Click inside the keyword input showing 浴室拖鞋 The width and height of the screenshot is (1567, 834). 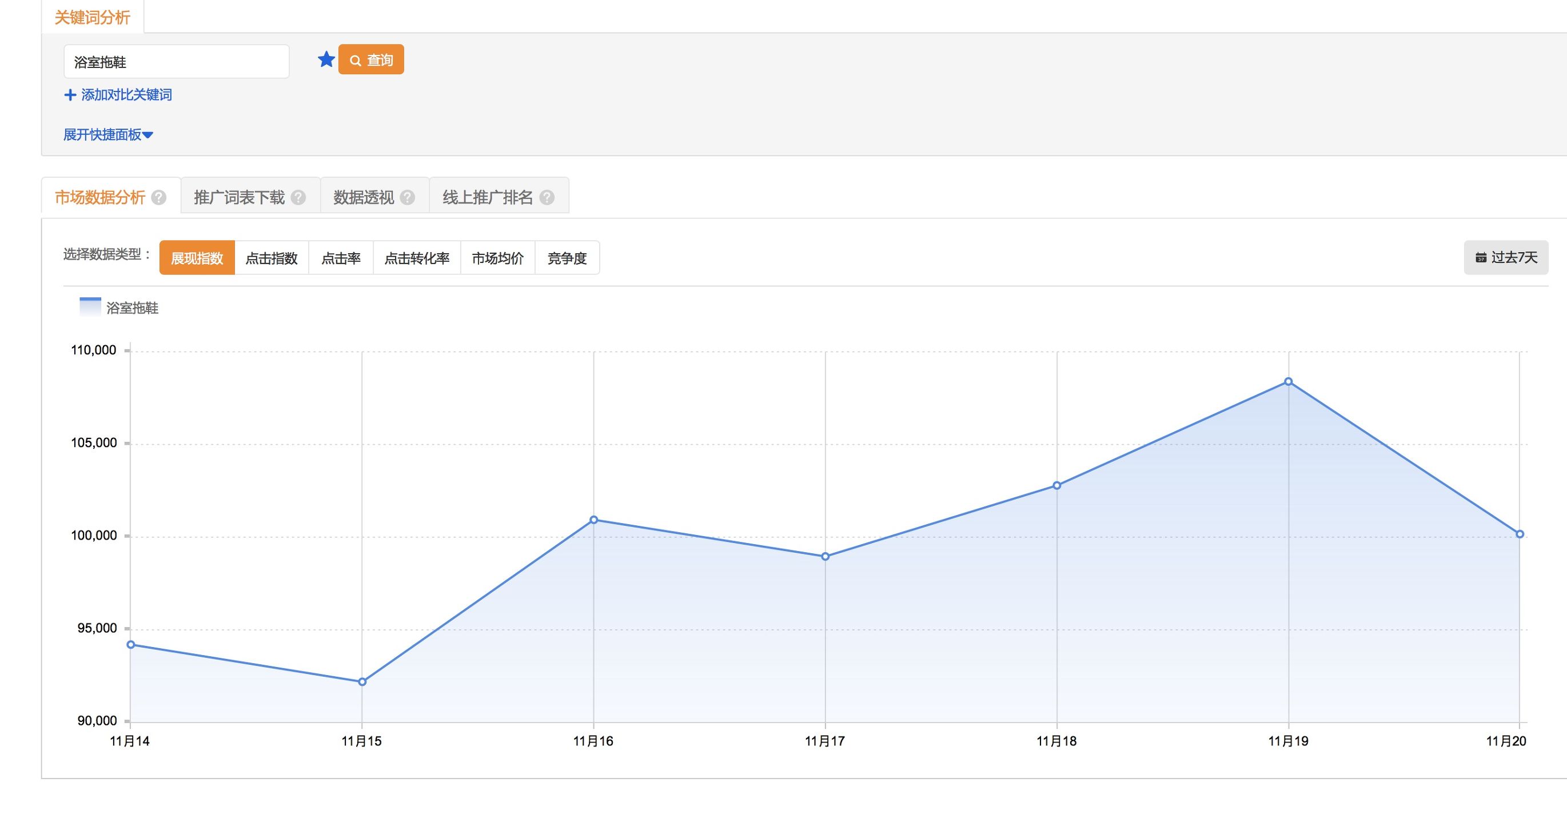click(177, 61)
